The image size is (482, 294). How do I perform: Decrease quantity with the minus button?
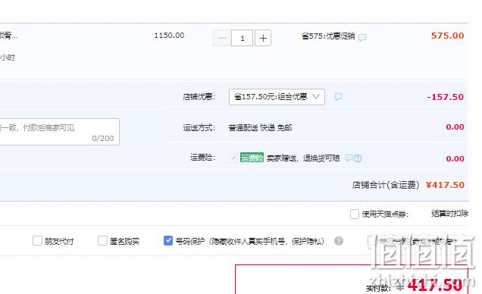coord(221,38)
